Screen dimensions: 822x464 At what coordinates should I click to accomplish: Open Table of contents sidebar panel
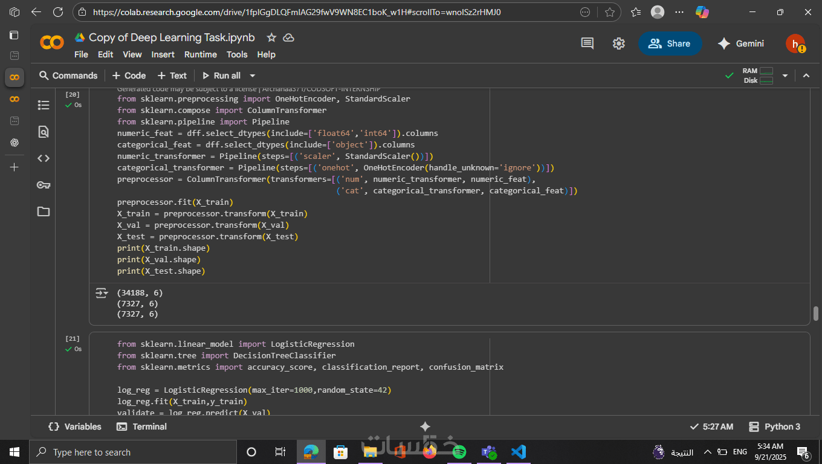coord(44,105)
